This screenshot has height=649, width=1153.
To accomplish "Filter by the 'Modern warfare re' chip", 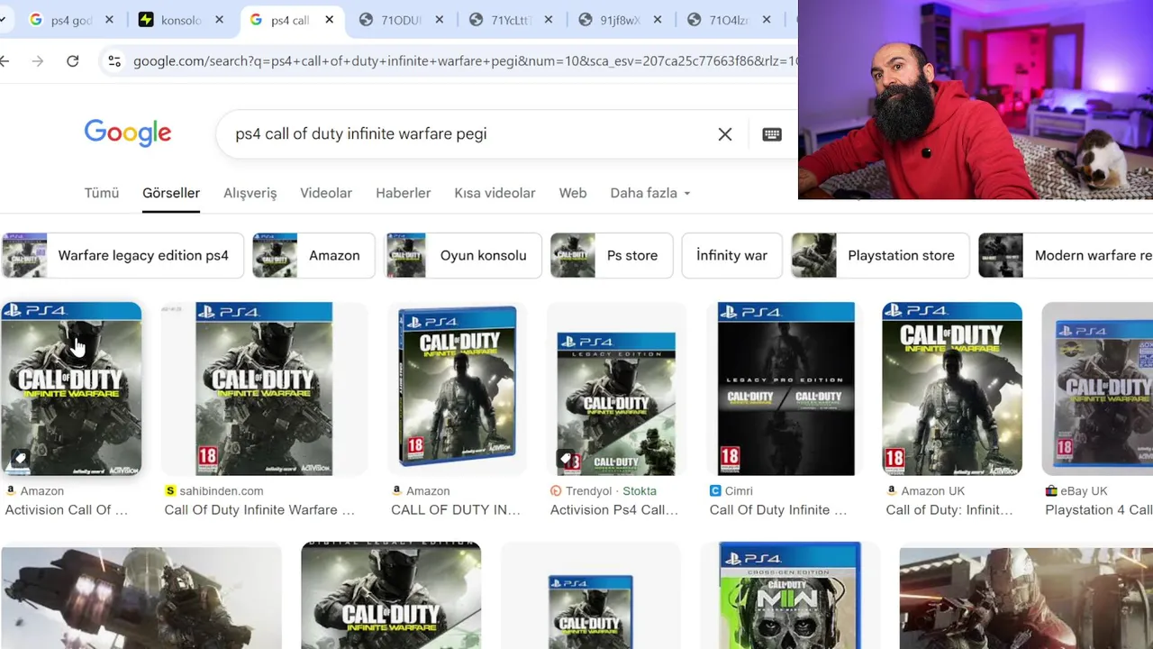I will click(1066, 255).
